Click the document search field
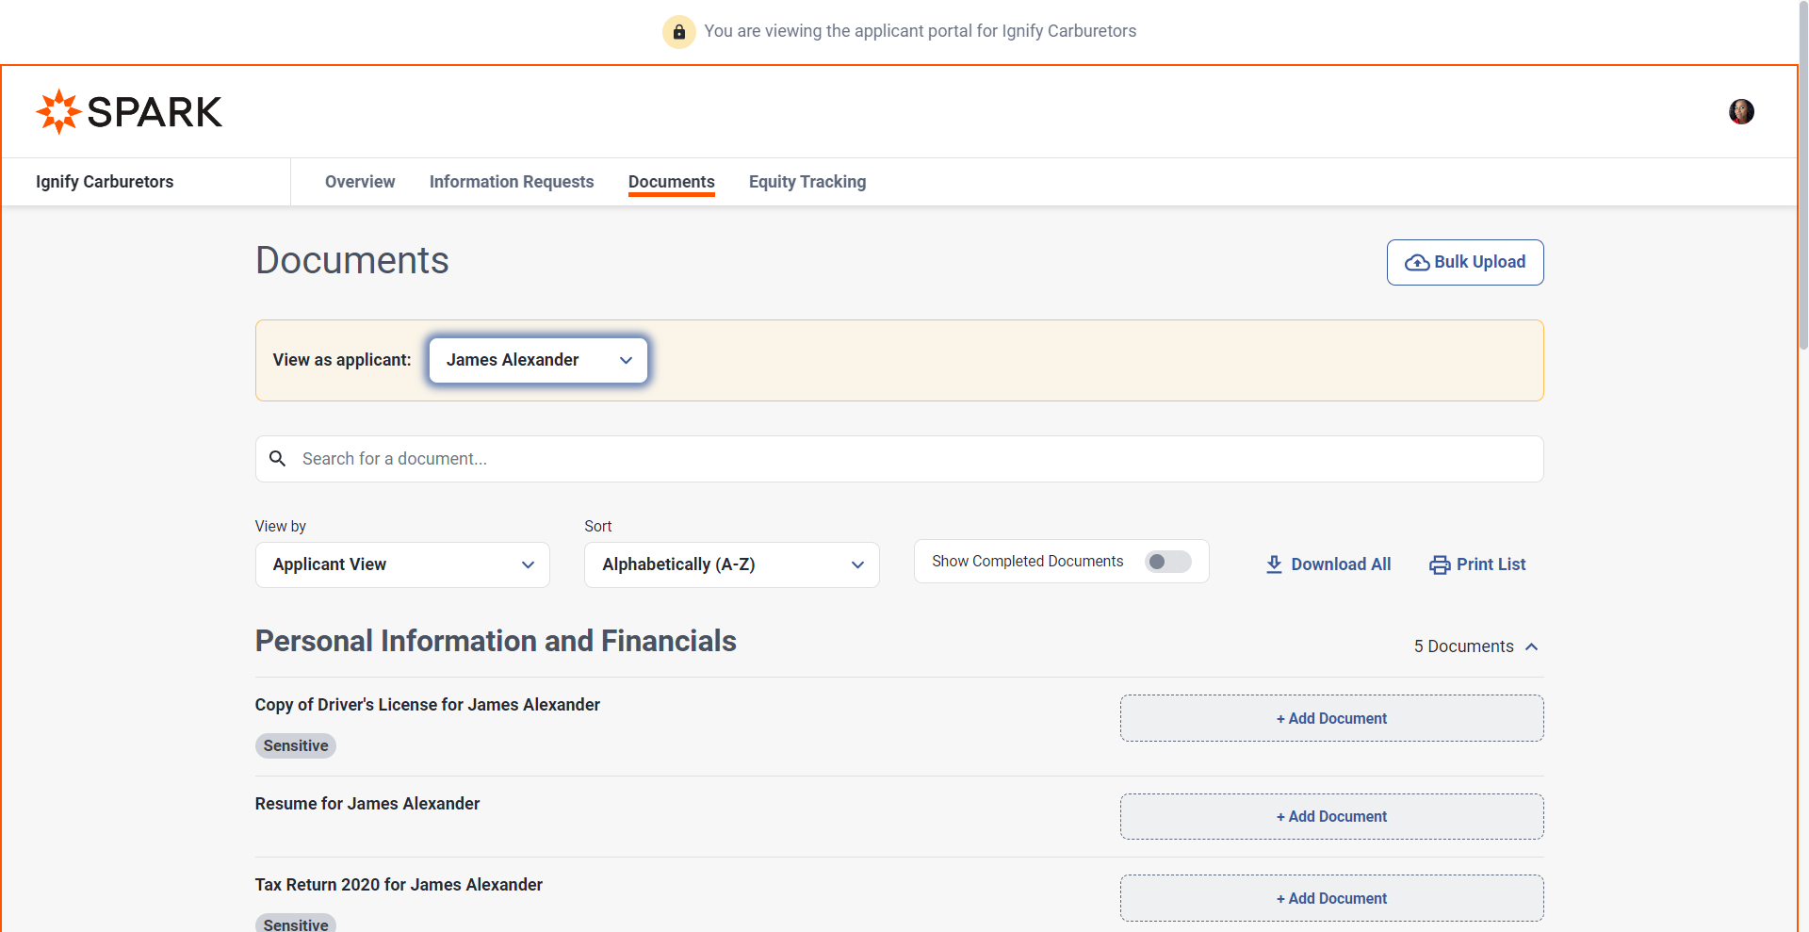Screen dimensions: 1809x932 pyautogui.click(x=904, y=459)
